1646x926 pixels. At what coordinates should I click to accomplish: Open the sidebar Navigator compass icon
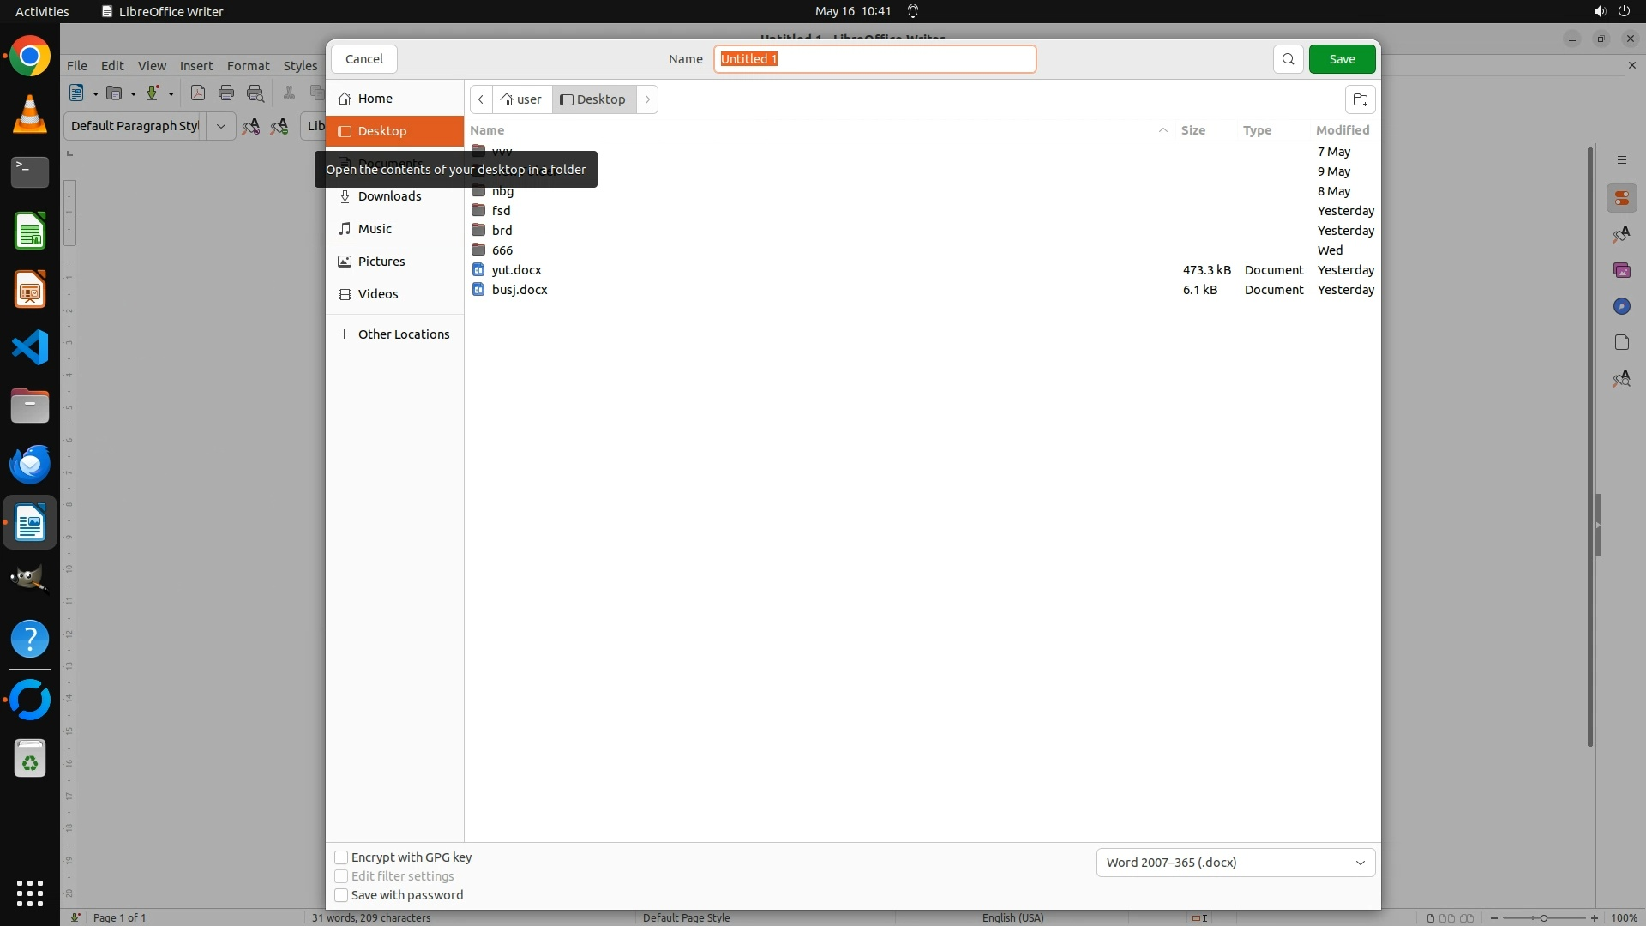pyautogui.click(x=1621, y=307)
